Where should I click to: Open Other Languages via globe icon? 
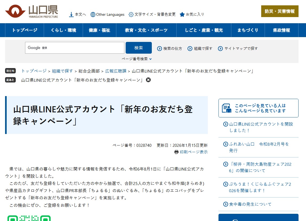coord(93,14)
